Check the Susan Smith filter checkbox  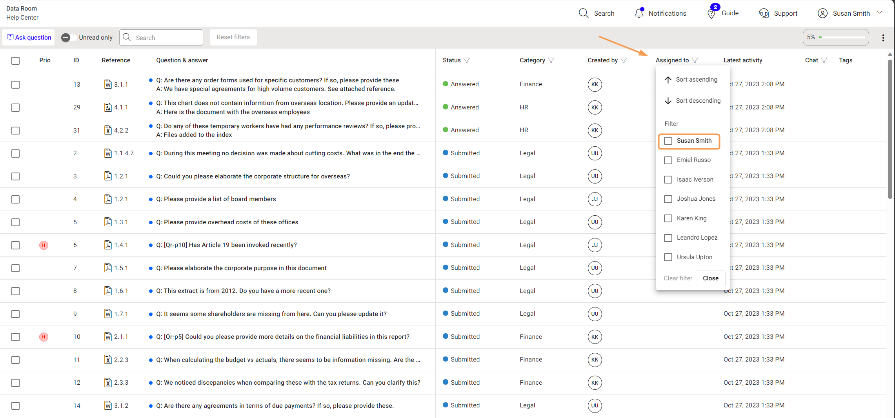click(668, 141)
